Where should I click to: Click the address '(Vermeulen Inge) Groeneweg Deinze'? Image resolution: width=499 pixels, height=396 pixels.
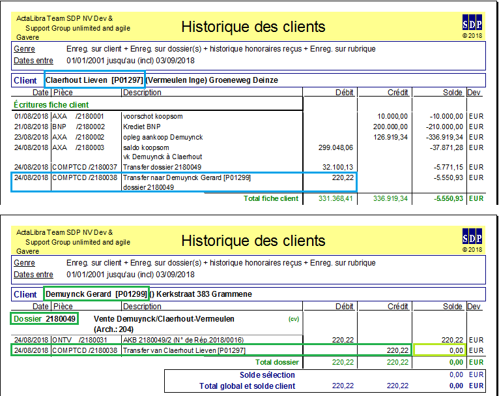pyautogui.click(x=212, y=80)
